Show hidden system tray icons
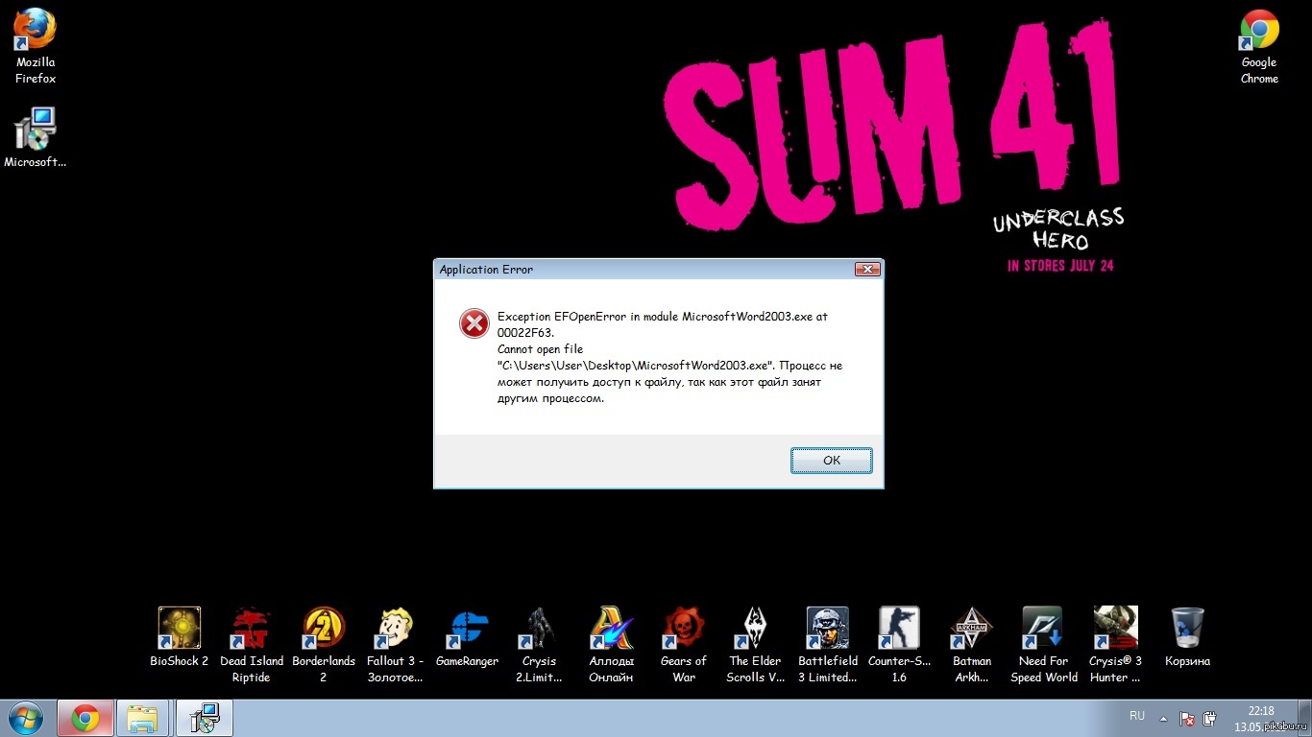 (1164, 718)
